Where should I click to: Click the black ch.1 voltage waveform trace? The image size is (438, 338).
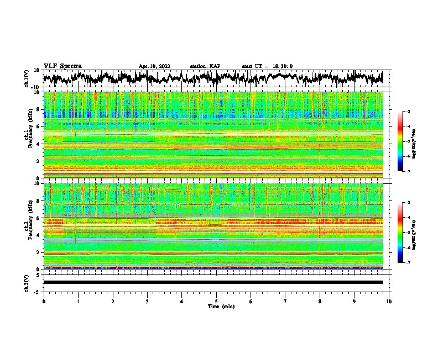point(213,78)
